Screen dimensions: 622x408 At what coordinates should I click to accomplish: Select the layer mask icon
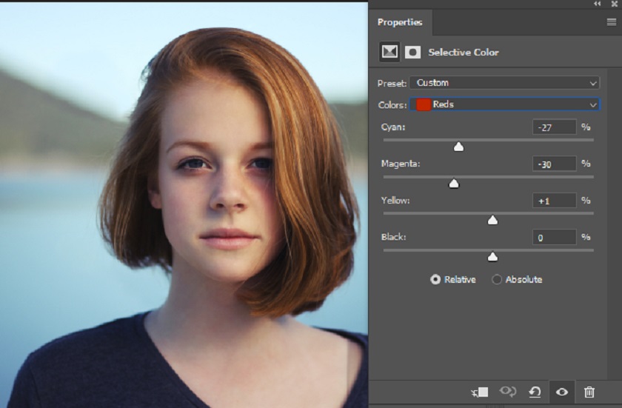pos(413,53)
